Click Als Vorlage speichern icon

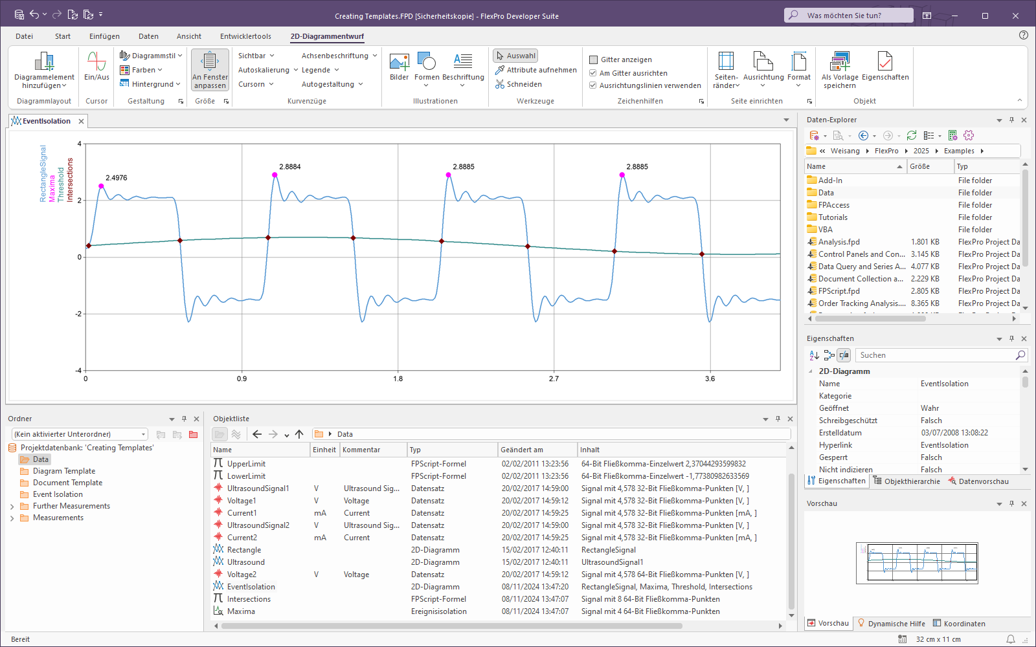pos(840,62)
